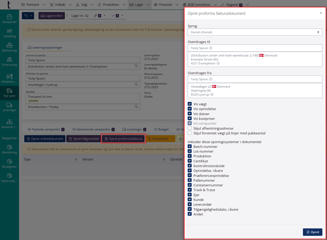The width and height of the screenshot is (327, 240).
Task: Expand the Skabeloner dropdown arrow
Action: 172,139
